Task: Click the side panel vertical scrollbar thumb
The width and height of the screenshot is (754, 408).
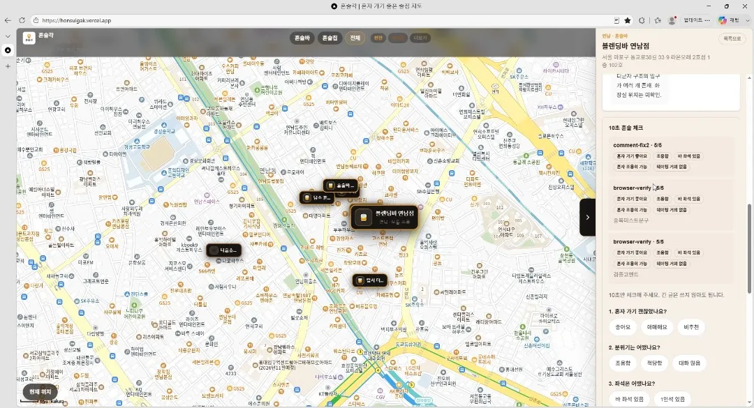Action: click(748, 248)
